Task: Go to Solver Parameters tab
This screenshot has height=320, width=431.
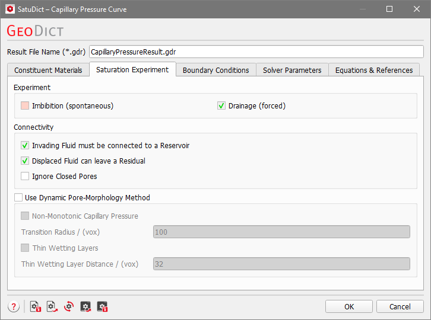Action: coord(292,70)
